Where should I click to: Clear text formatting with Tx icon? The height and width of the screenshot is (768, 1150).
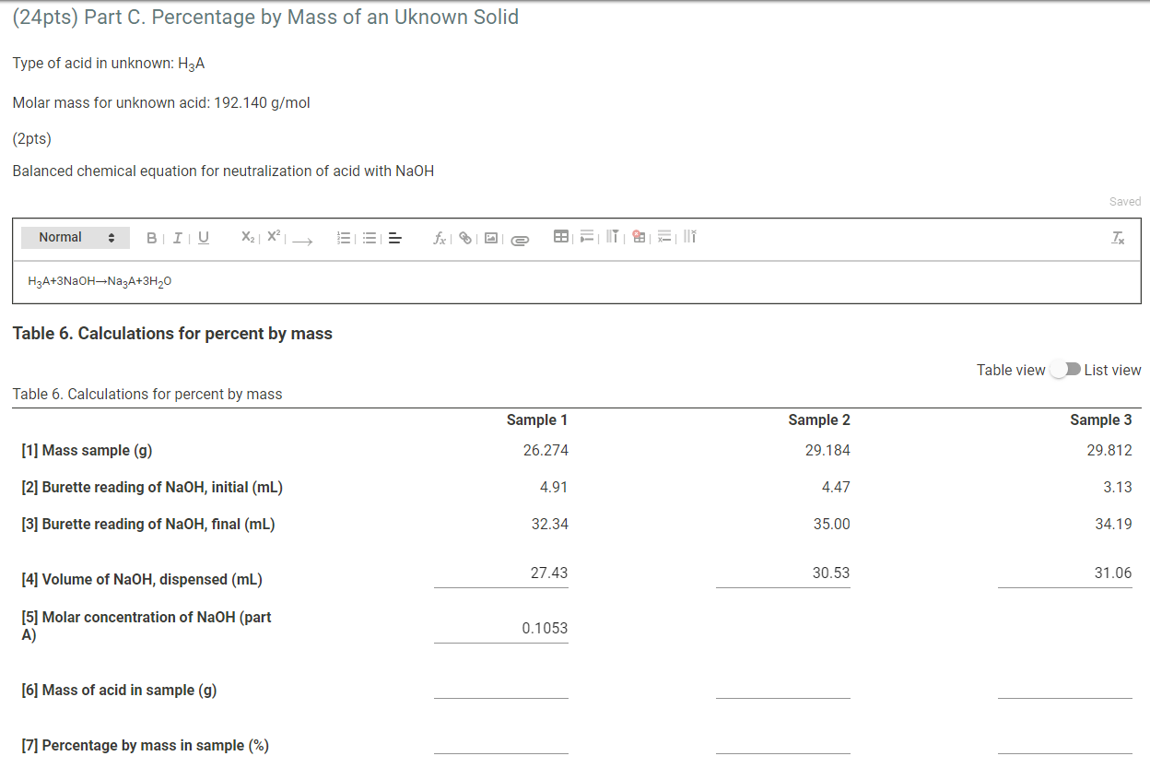click(x=1118, y=238)
